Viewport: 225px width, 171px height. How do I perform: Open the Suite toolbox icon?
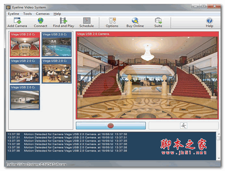point(158,20)
